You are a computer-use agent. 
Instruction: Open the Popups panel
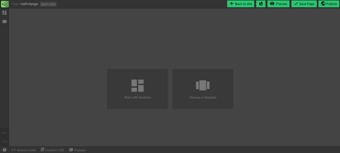tap(77, 150)
